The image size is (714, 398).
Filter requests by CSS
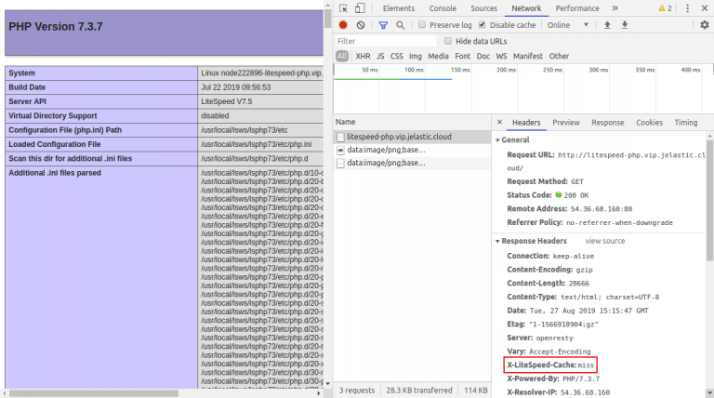click(x=397, y=56)
